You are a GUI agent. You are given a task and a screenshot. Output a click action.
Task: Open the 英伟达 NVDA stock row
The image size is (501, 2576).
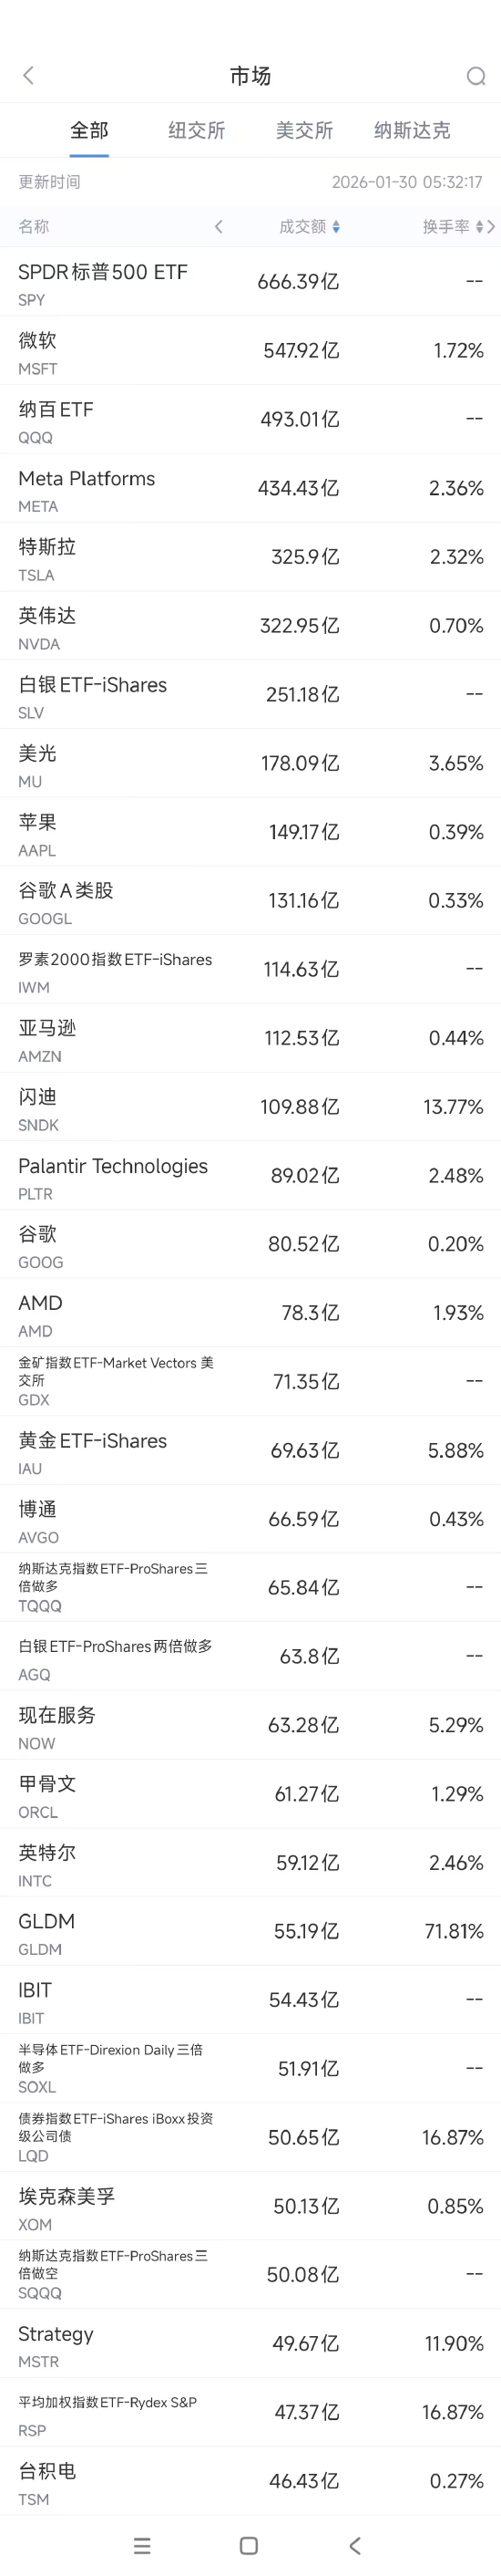coord(250,626)
